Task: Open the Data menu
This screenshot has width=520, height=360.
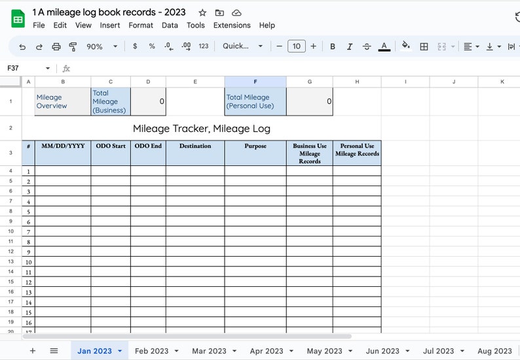Action: [170, 25]
